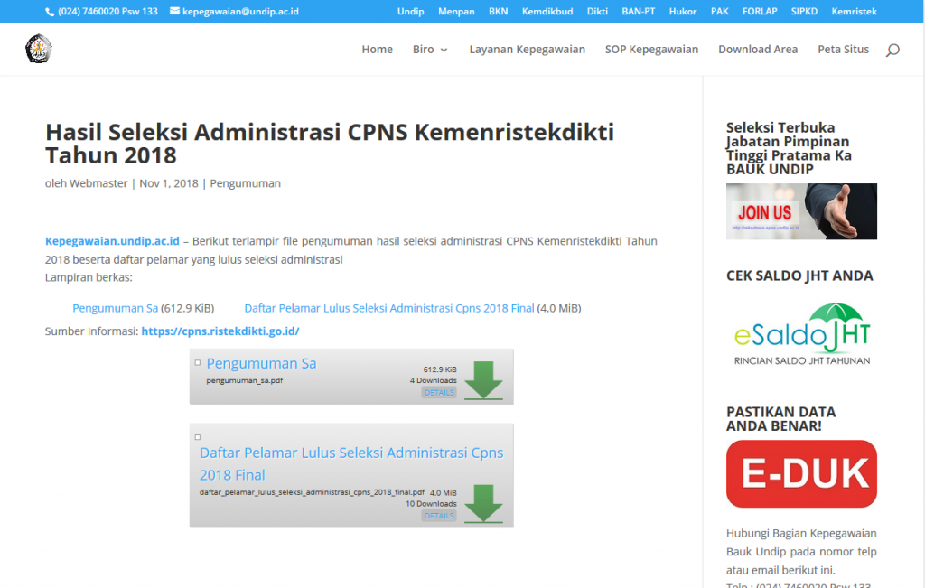Image resolution: width=925 pixels, height=588 pixels.
Task: Click the red E-DUK banner
Action: pyautogui.click(x=801, y=473)
